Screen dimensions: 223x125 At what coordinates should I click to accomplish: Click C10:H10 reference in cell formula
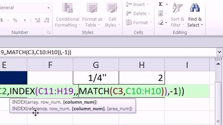pyautogui.click(x=143, y=91)
